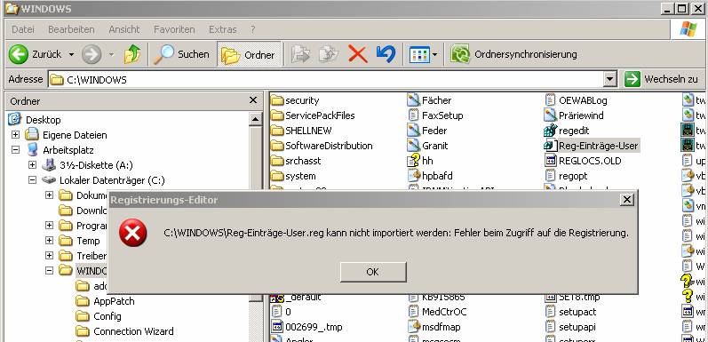Select the Granit bitmap file icon
The height and width of the screenshot is (342, 708).
tap(414, 146)
